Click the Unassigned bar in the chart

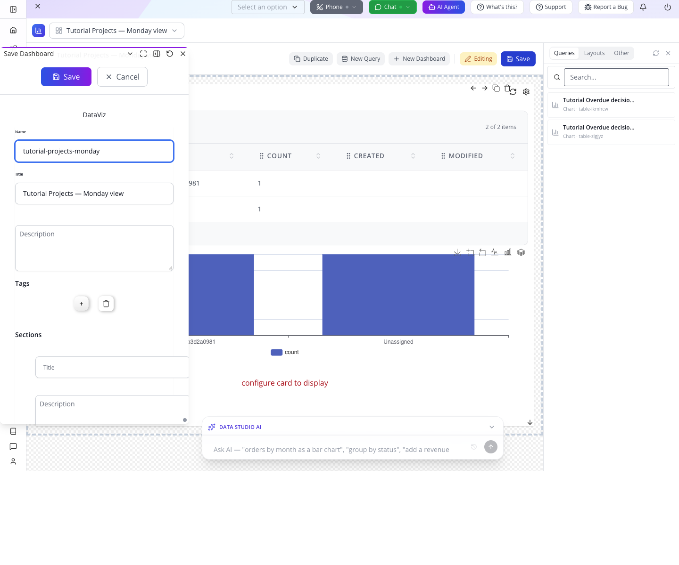pyautogui.click(x=398, y=295)
